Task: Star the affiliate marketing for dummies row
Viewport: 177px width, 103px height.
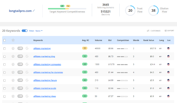Action: click(x=13, y=72)
